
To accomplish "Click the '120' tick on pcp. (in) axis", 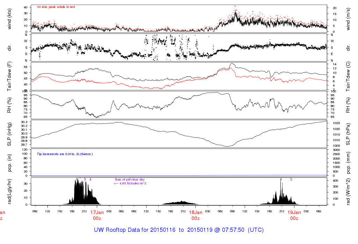I will [x=25, y=150].
